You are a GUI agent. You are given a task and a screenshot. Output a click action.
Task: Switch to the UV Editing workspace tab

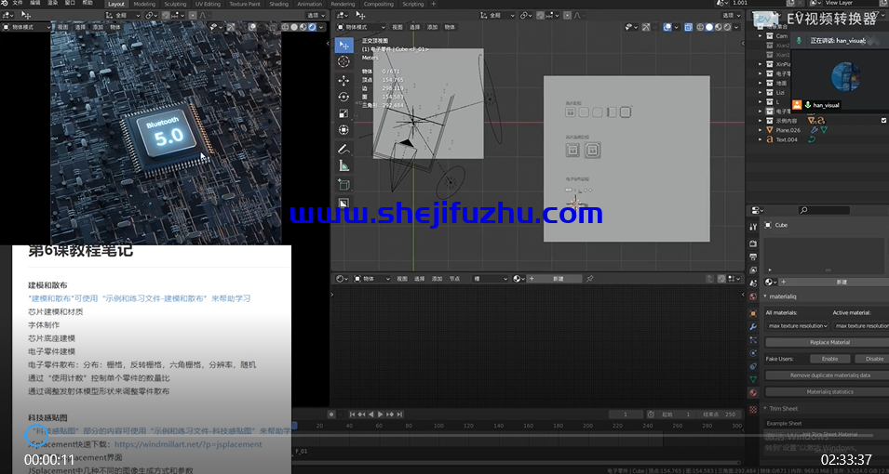coord(209,4)
